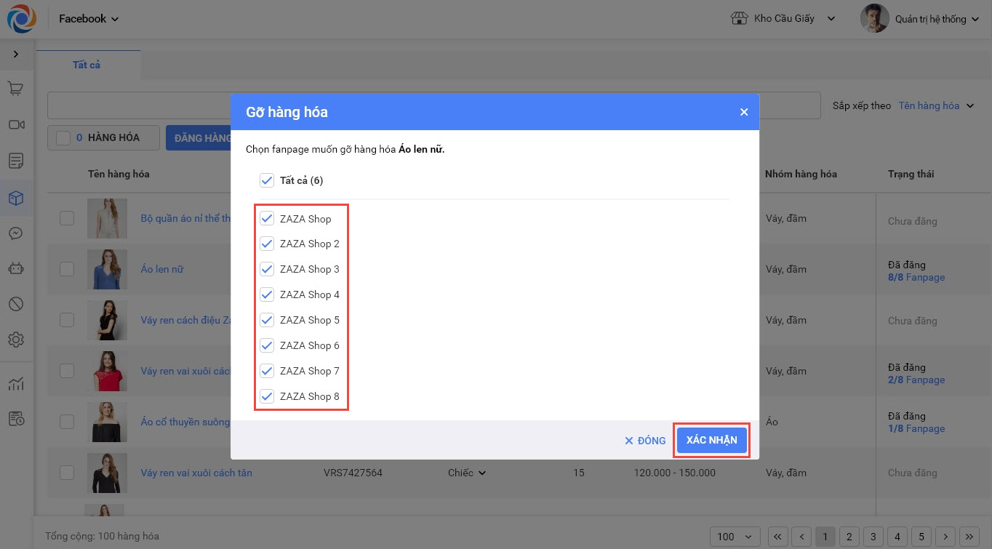Toggle the 'Tất cả (6)' checkbox

(x=267, y=180)
